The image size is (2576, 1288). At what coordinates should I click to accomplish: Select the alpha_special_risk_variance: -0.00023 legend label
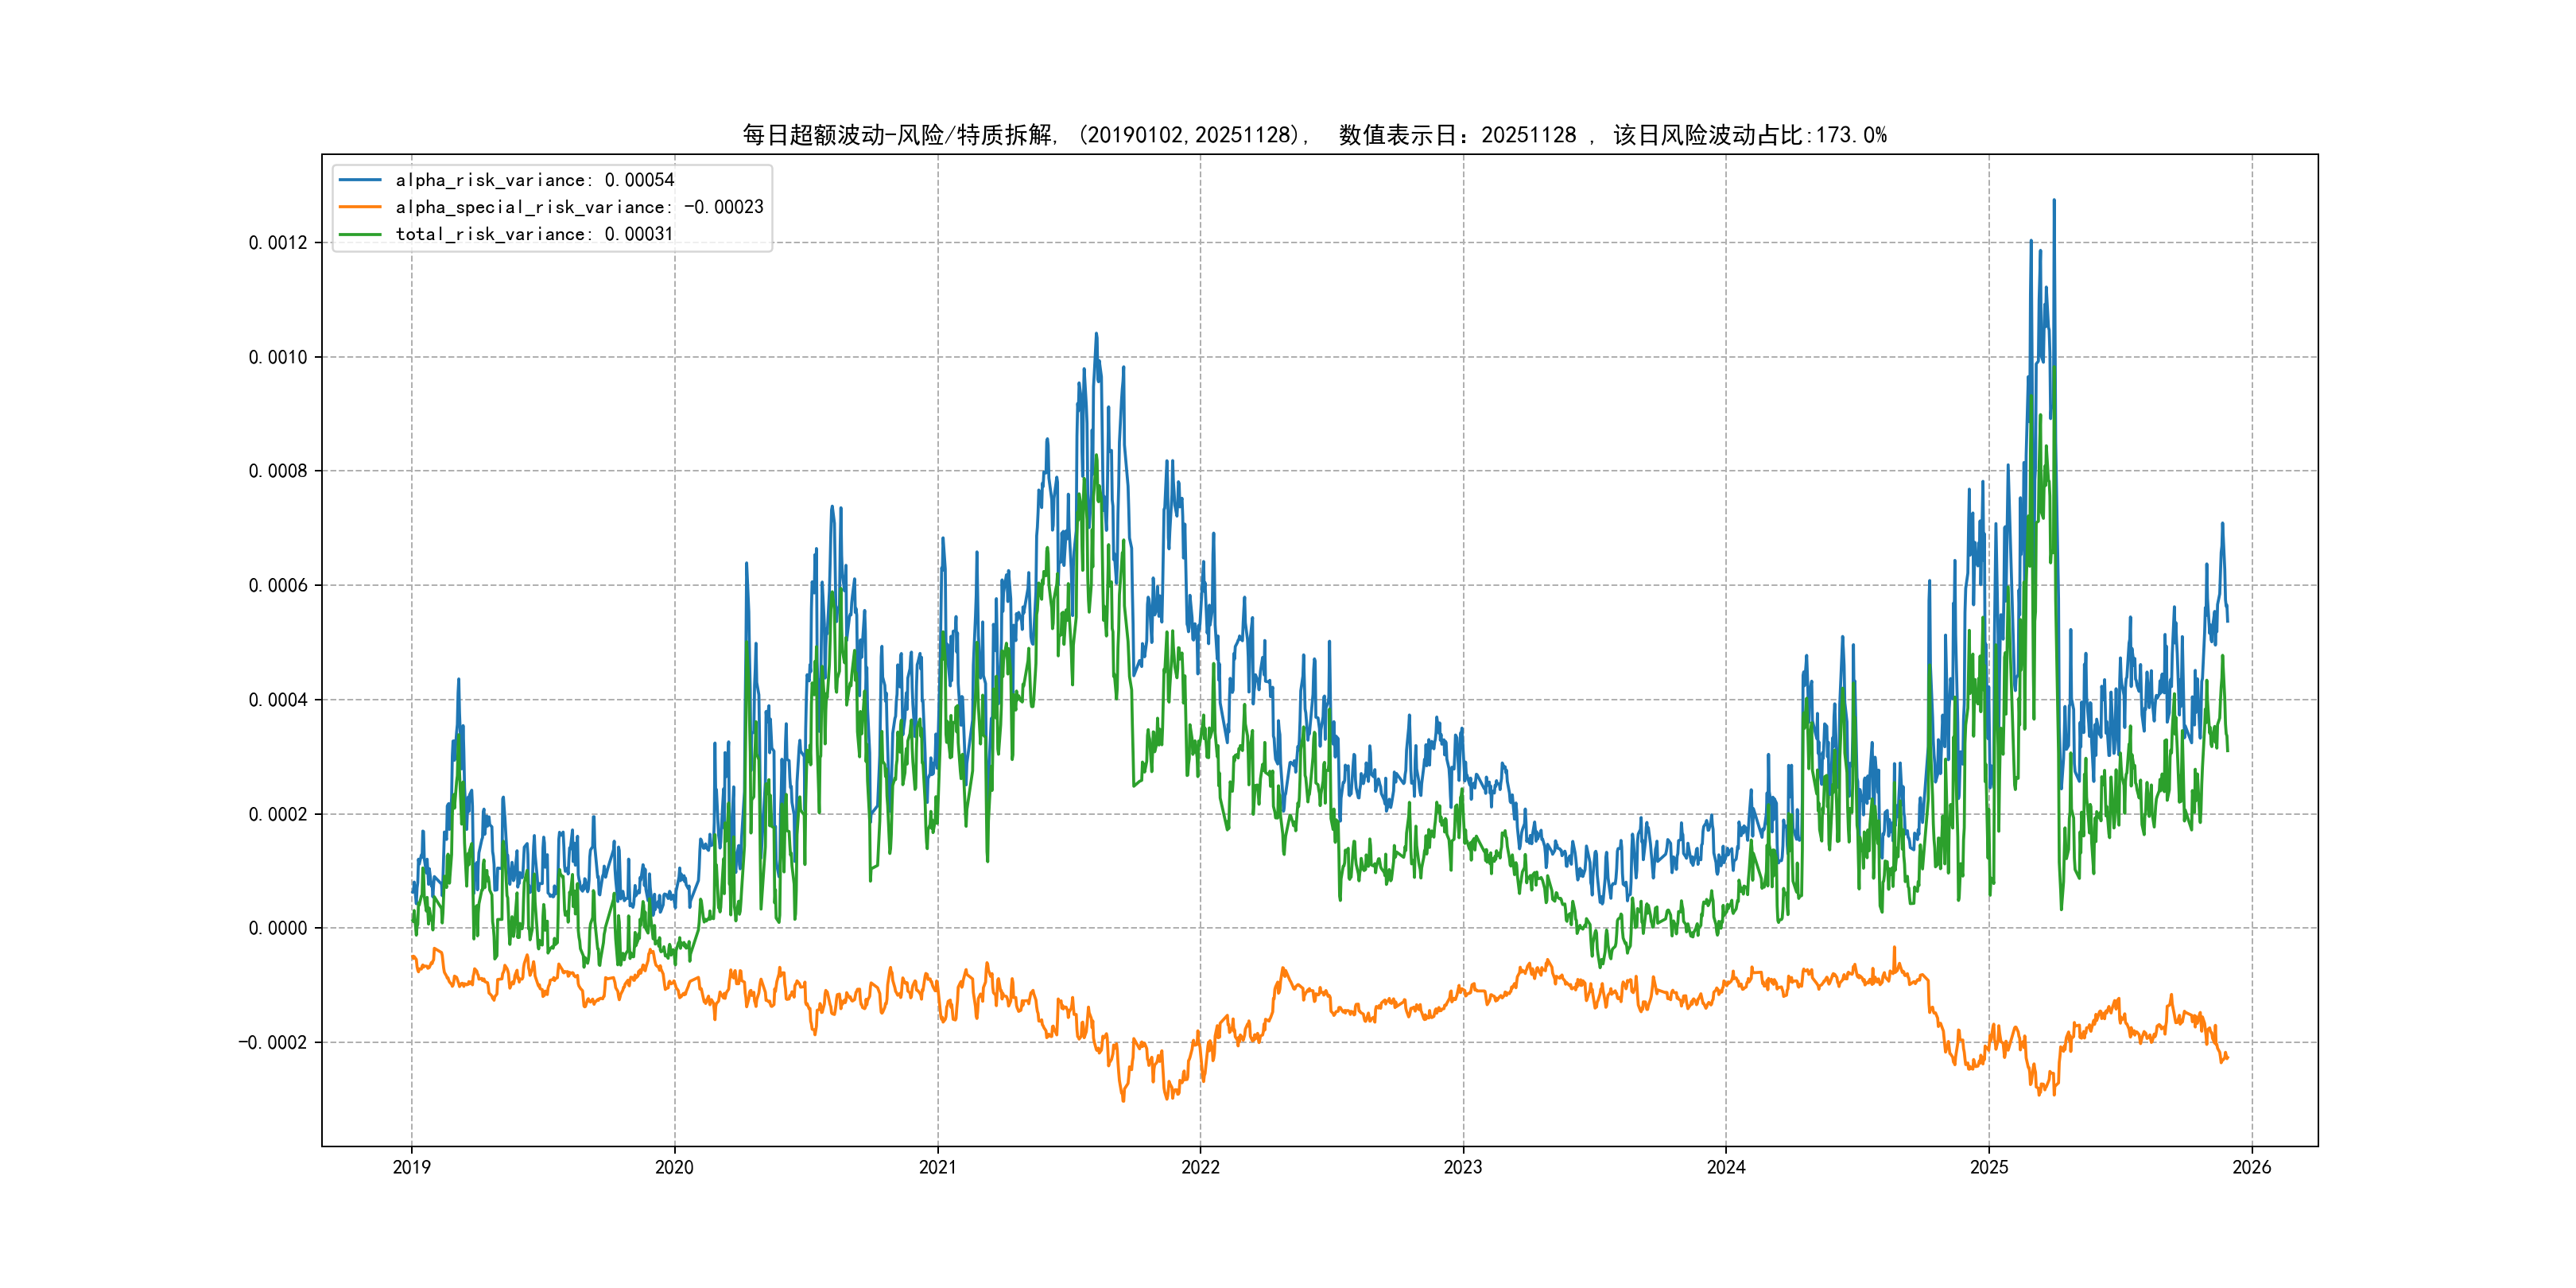point(579,207)
